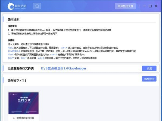Maximize the application window
Viewport: 162px width, 121px height.
150,6
